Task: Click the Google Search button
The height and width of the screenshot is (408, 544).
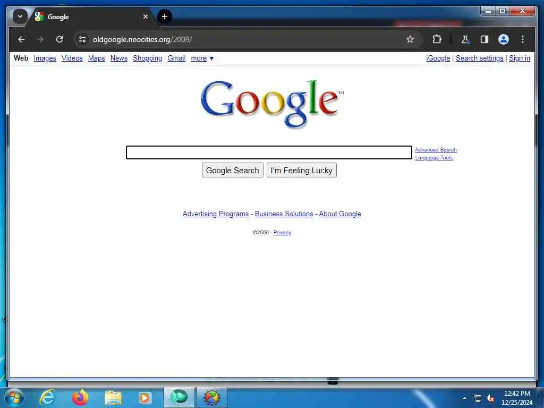Action: pyautogui.click(x=233, y=171)
